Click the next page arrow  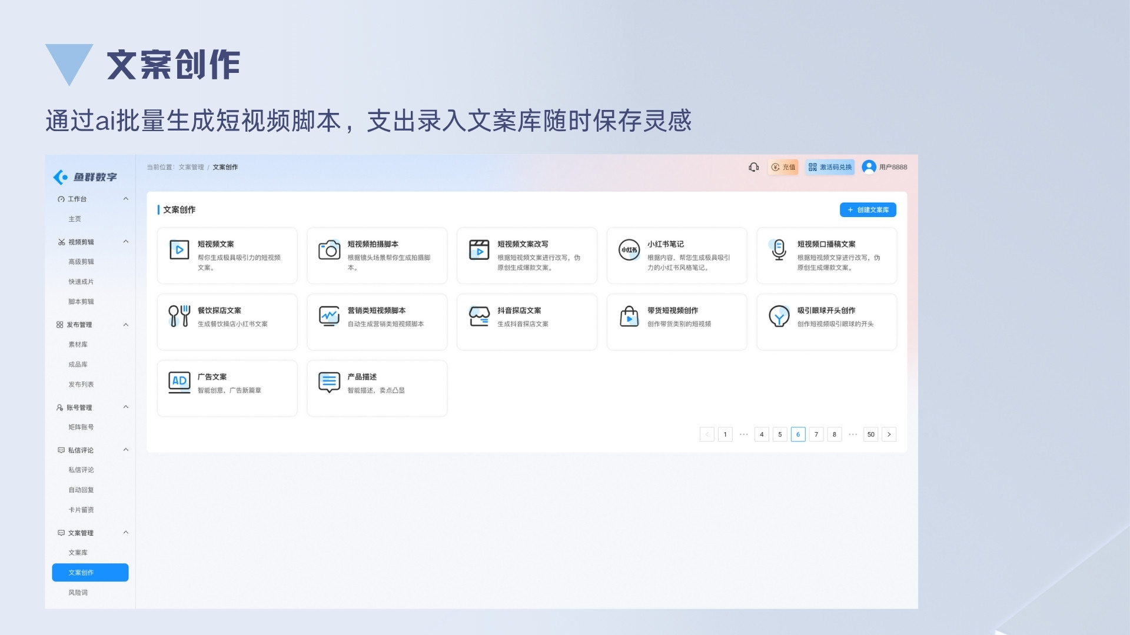(889, 435)
